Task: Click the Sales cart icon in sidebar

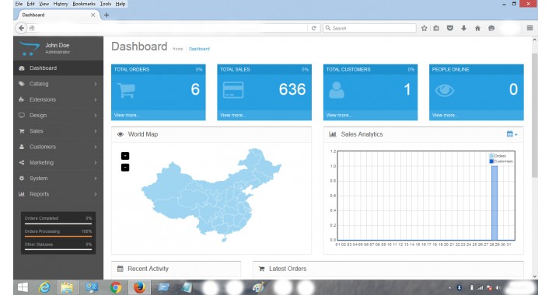Action: point(22,131)
